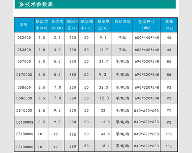Click the 9.5 max power in DS10000 row
This screenshot has height=153, width=192.
pos(57,111)
